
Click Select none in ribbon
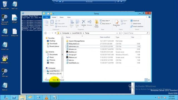coord(136,24)
